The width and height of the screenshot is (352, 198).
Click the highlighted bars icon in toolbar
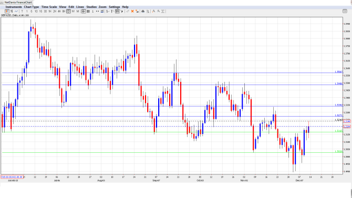117,11
